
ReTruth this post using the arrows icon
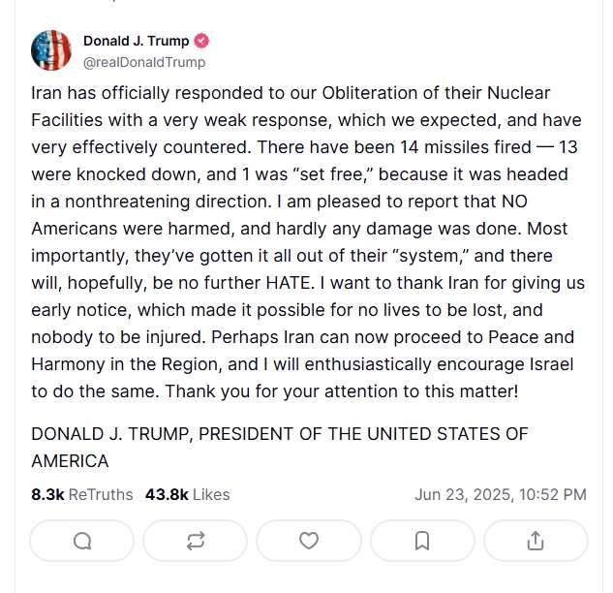coord(195,541)
